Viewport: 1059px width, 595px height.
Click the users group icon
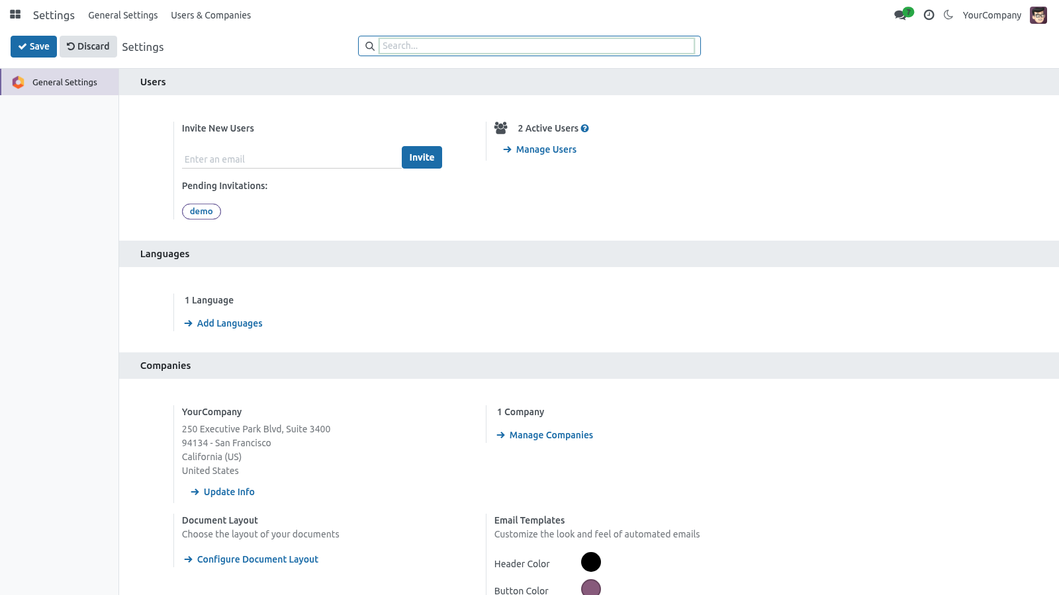click(501, 128)
